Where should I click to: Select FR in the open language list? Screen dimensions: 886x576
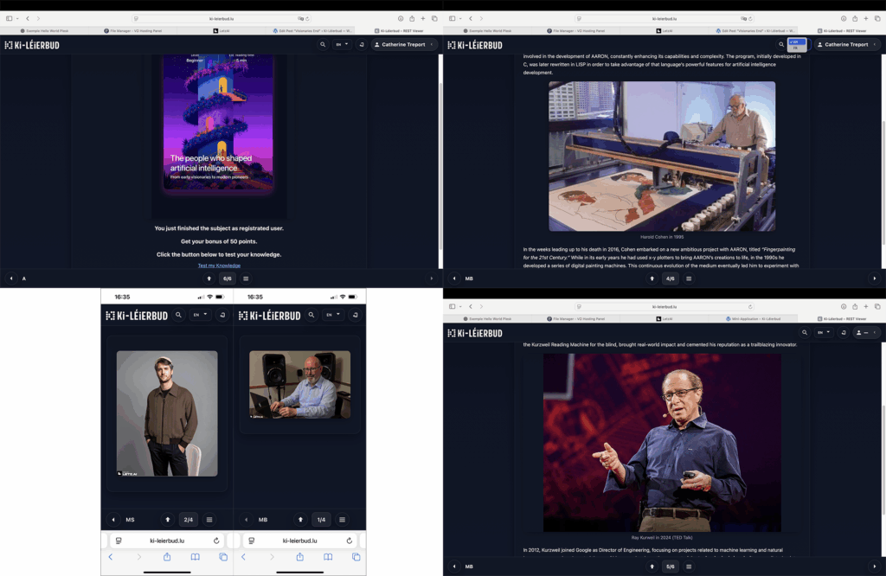(x=797, y=48)
